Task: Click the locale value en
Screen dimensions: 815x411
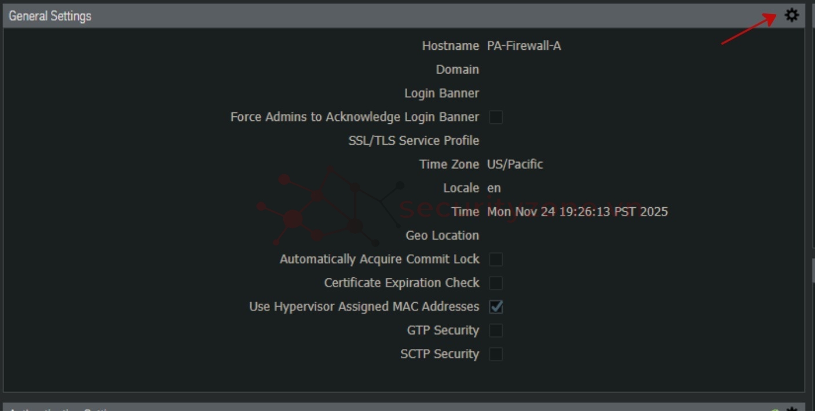Action: pos(494,188)
